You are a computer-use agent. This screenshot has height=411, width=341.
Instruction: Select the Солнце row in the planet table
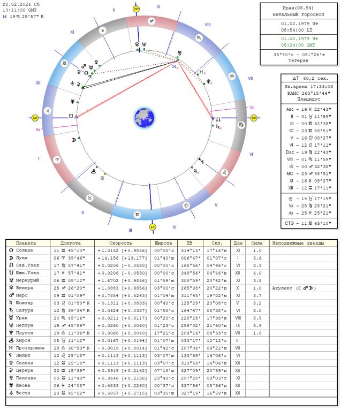coord(26,250)
